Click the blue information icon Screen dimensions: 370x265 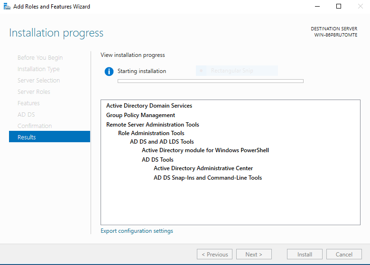109,72
